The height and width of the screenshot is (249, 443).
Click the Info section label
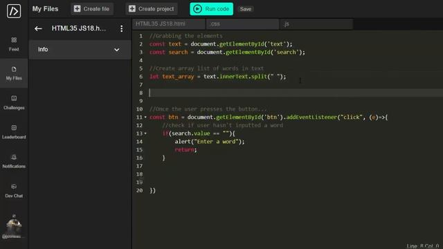[x=43, y=49]
